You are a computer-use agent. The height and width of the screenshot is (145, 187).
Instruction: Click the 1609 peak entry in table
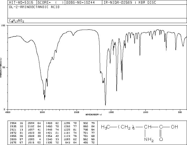34,136
